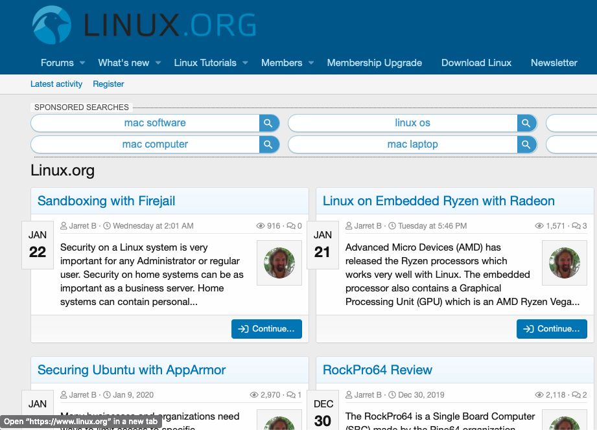Open the Download Linux page
This screenshot has width=597, height=430.
(x=476, y=63)
